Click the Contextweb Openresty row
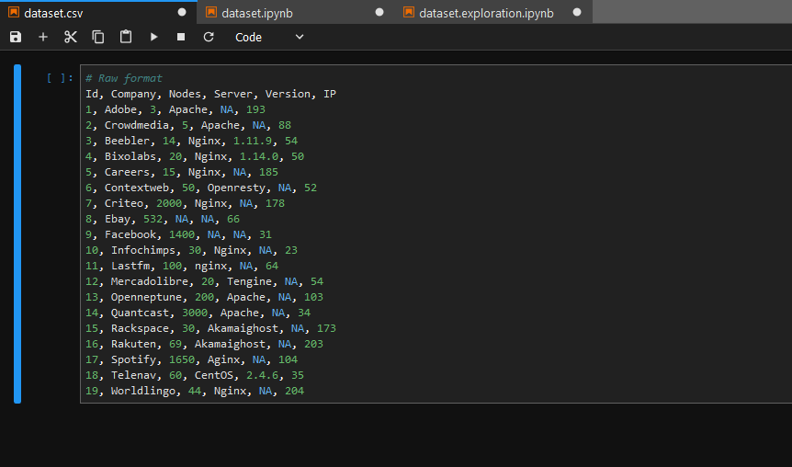792x467 pixels. tap(201, 188)
